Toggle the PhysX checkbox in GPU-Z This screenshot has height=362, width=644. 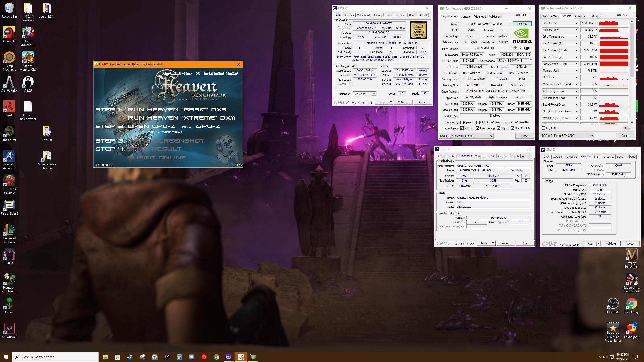tap(498, 128)
